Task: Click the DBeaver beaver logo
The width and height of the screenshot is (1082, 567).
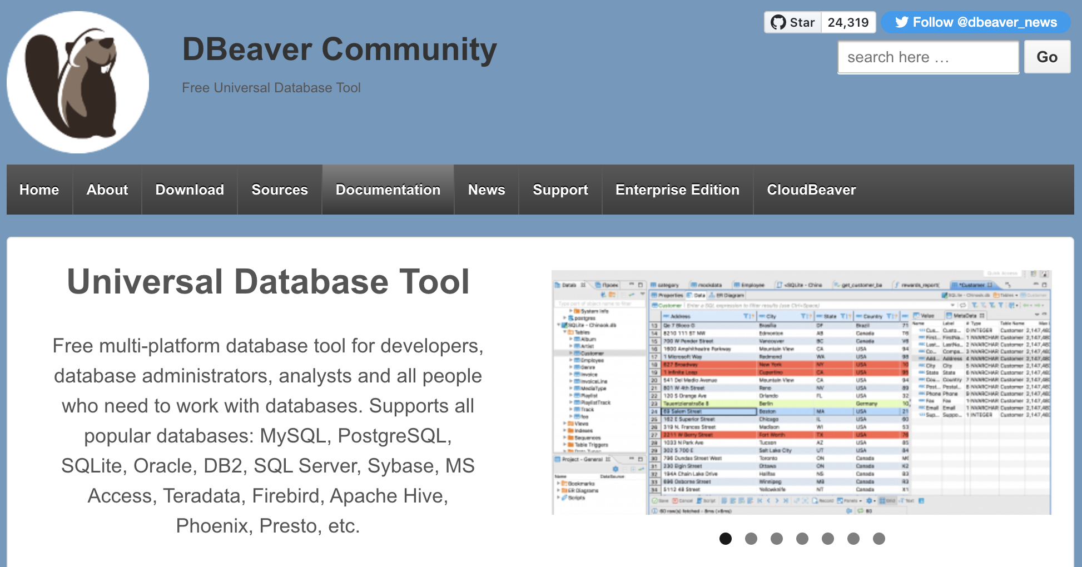Action: click(x=78, y=82)
